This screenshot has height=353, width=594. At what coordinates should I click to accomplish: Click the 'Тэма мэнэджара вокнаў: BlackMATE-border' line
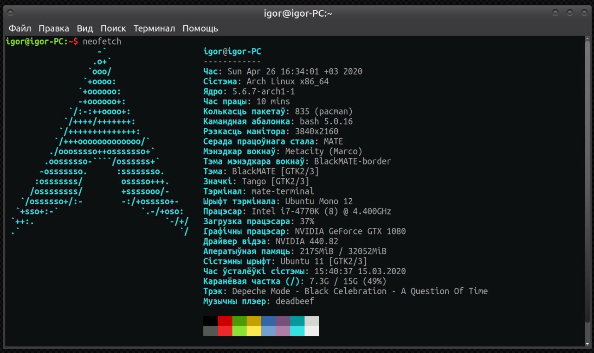tap(297, 161)
